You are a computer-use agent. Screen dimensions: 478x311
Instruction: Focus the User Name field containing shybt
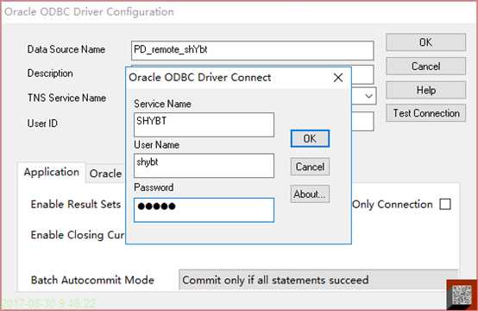[204, 165]
